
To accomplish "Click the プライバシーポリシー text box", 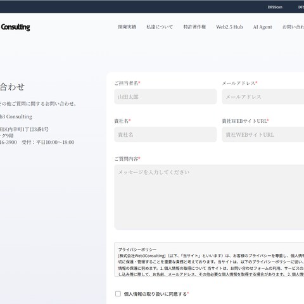I will click(x=209, y=260).
